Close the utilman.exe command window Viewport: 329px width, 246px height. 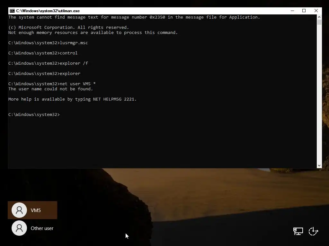(316, 11)
